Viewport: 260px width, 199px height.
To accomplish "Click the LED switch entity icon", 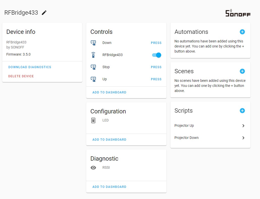I will pyautogui.click(x=93, y=120).
